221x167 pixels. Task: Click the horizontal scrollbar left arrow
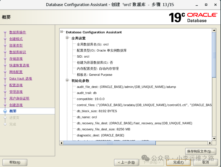(x=61, y=143)
